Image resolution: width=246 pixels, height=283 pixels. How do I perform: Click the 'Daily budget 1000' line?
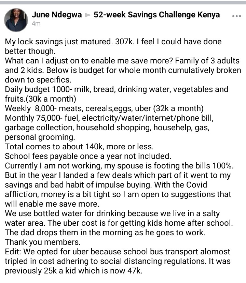[117, 89]
